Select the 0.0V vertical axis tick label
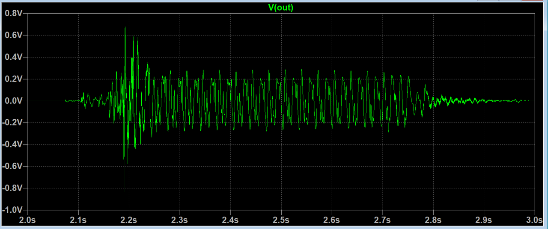The width and height of the screenshot is (548, 229). [x=13, y=101]
